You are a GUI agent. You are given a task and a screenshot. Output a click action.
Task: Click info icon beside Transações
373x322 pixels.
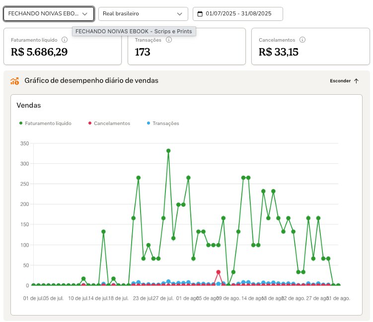(x=169, y=40)
